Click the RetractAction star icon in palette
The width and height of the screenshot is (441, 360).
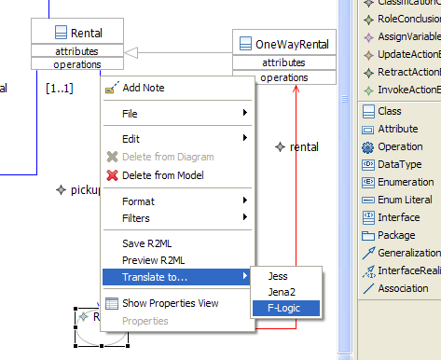(x=368, y=73)
